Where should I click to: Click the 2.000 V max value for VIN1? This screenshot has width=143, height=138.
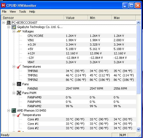119,40
